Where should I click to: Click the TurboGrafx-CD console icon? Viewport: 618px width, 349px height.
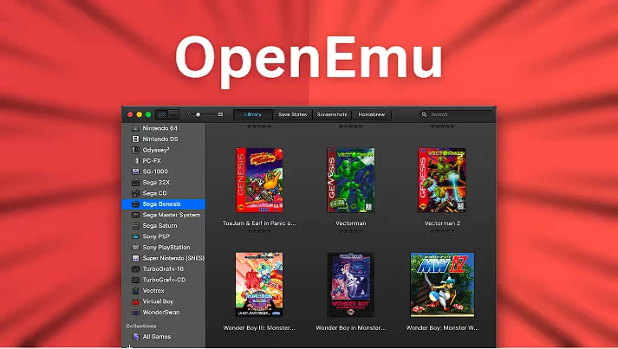(135, 280)
